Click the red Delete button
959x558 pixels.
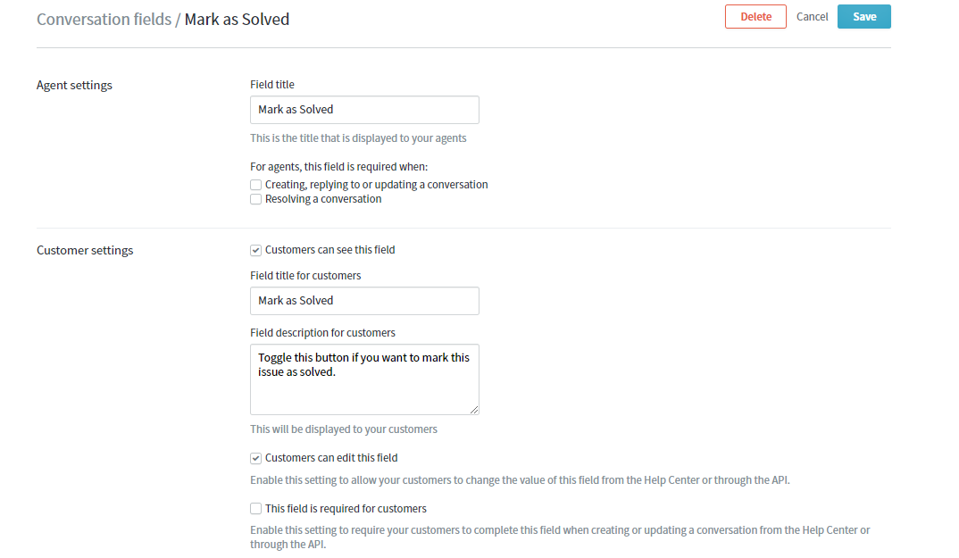755,17
